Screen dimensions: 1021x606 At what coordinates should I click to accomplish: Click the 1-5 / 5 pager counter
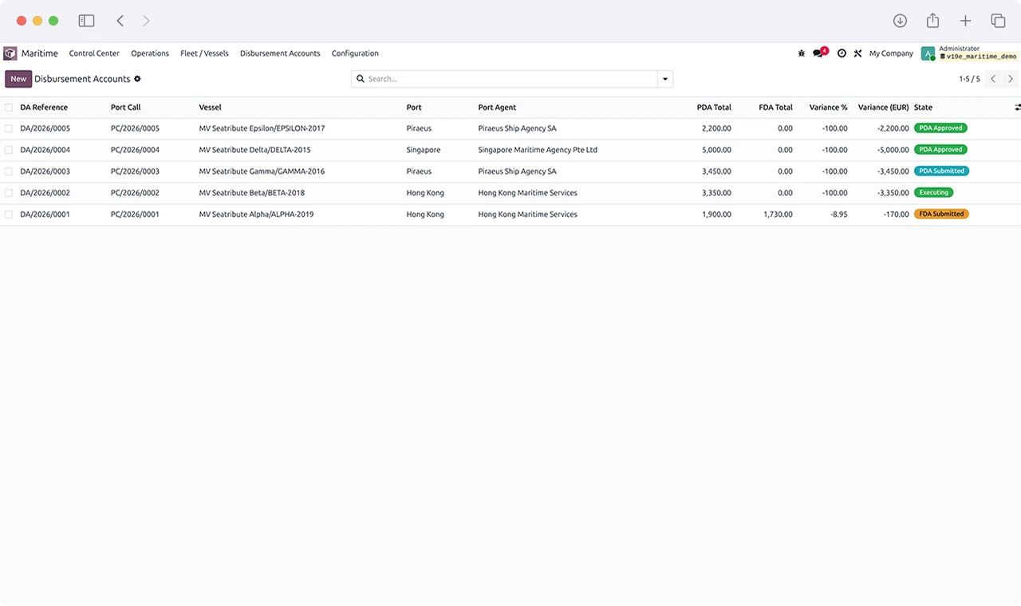(969, 79)
